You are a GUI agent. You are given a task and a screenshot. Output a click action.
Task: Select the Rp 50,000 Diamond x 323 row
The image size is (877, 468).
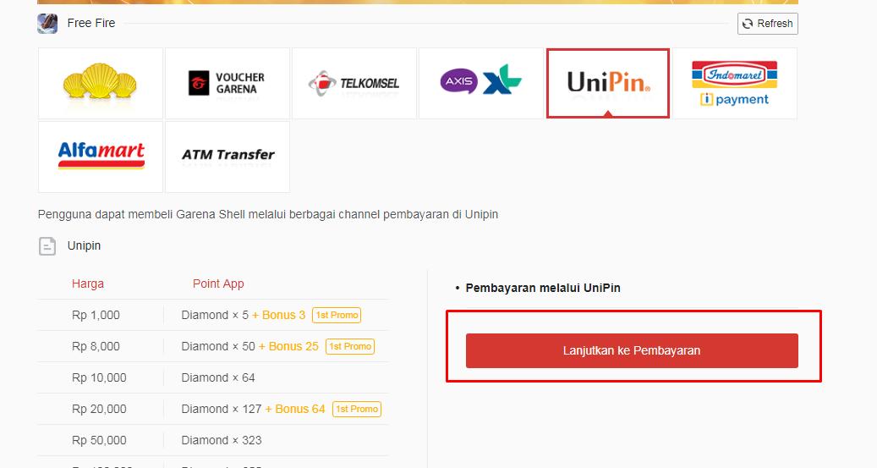(213, 441)
